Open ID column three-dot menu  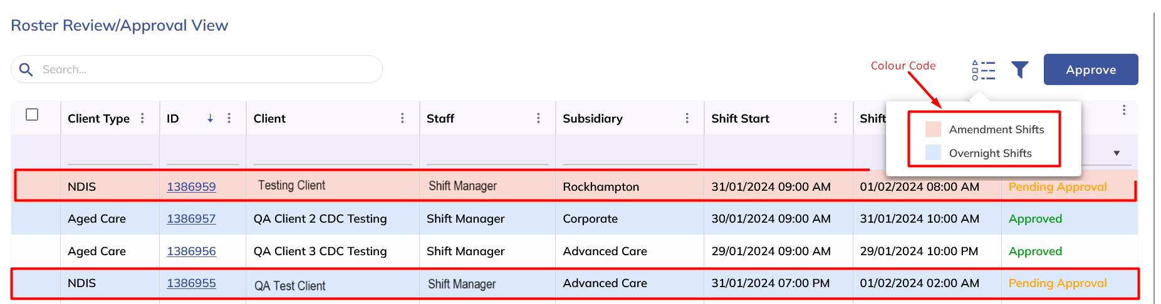tap(229, 118)
